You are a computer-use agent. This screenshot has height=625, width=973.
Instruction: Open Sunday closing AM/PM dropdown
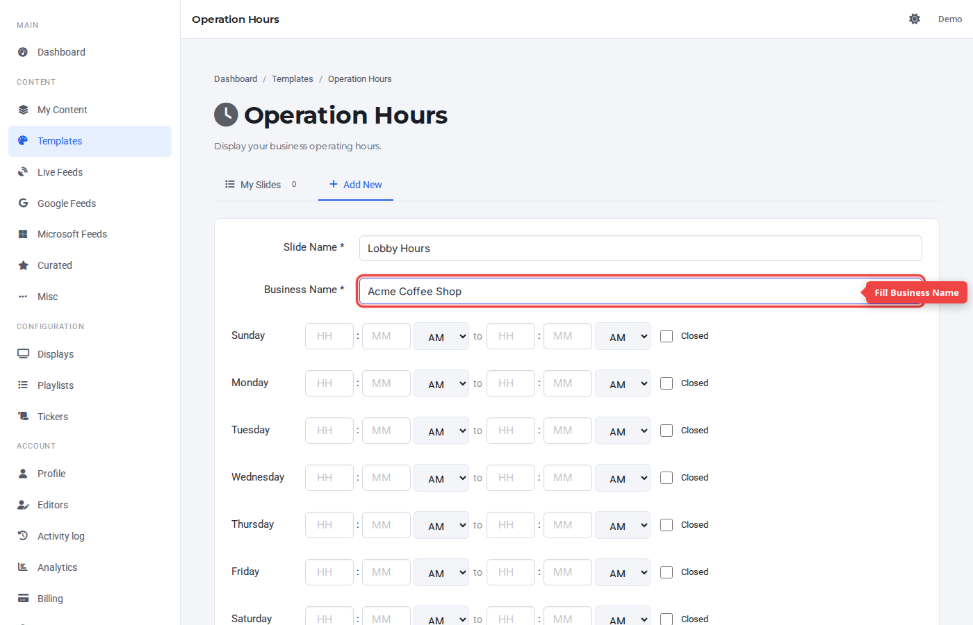tap(623, 336)
